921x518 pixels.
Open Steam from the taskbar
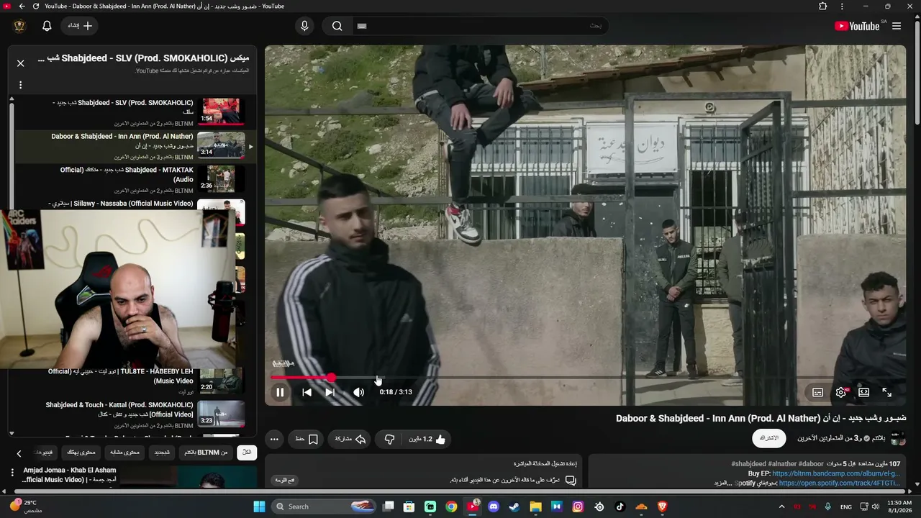(514, 506)
